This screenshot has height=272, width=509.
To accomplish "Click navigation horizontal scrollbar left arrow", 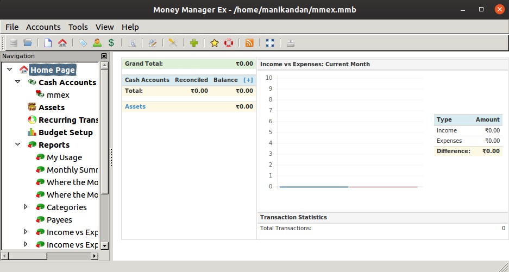I will tap(5, 256).
